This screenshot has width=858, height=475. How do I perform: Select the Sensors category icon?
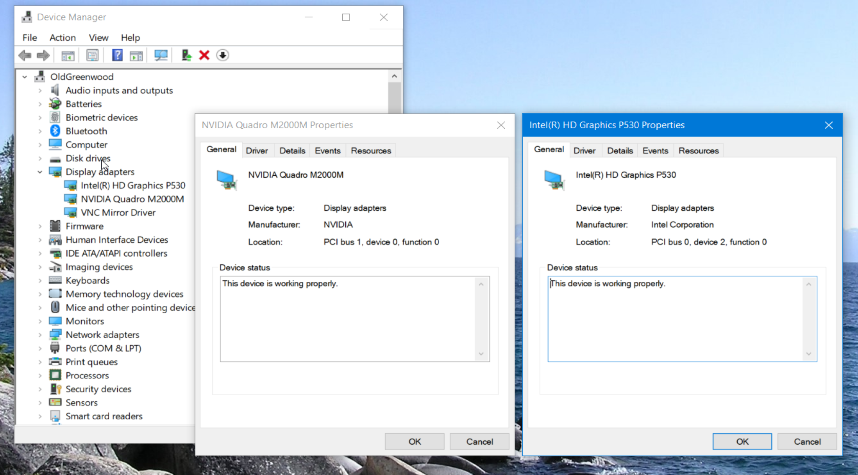click(55, 403)
